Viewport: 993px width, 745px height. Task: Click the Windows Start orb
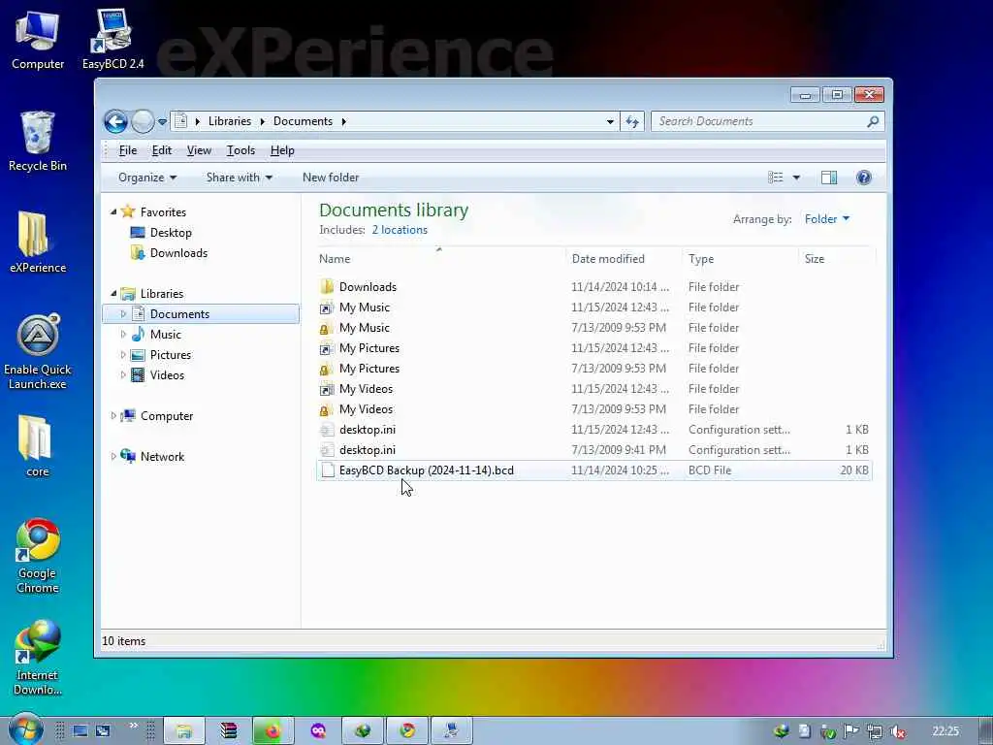pos(26,729)
